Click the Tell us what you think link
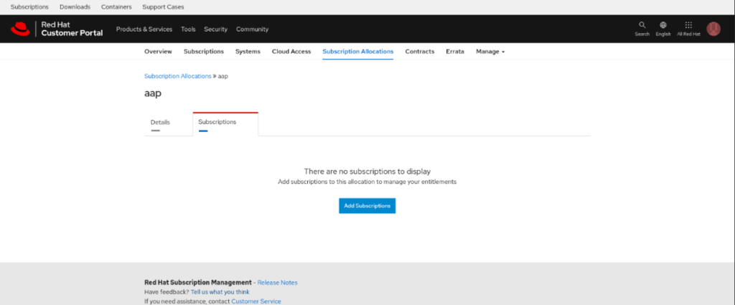Screen dimensions: 735x305 pyautogui.click(x=220, y=292)
